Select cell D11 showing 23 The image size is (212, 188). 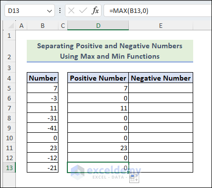(x=98, y=148)
